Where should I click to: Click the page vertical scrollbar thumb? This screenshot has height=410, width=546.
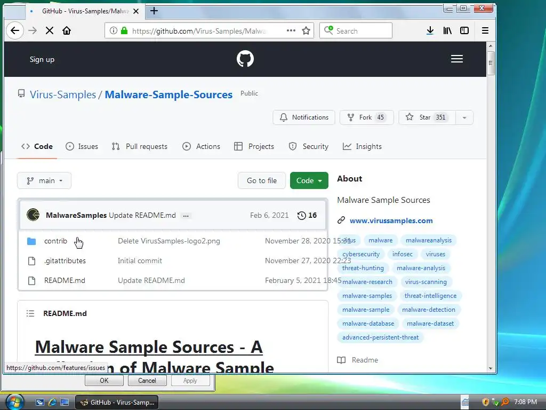point(491,63)
